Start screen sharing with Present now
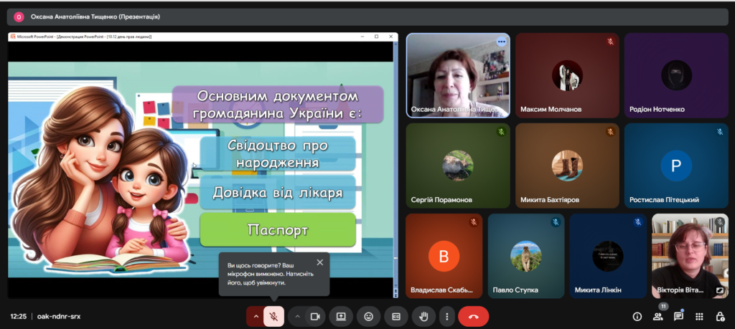The image size is (735, 329). point(342,316)
